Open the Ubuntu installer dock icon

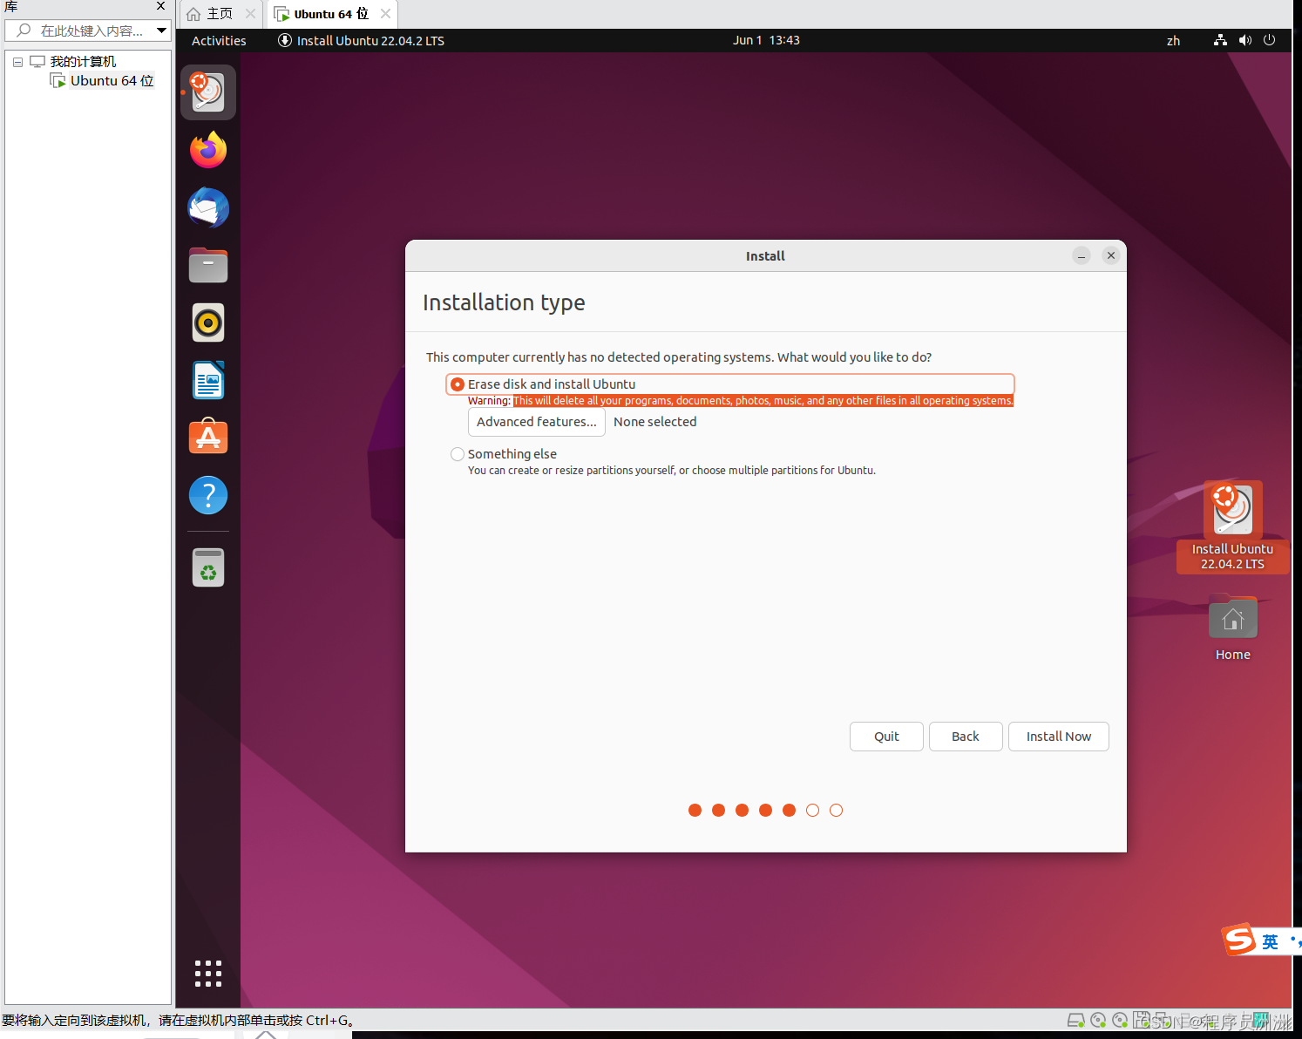click(x=208, y=92)
